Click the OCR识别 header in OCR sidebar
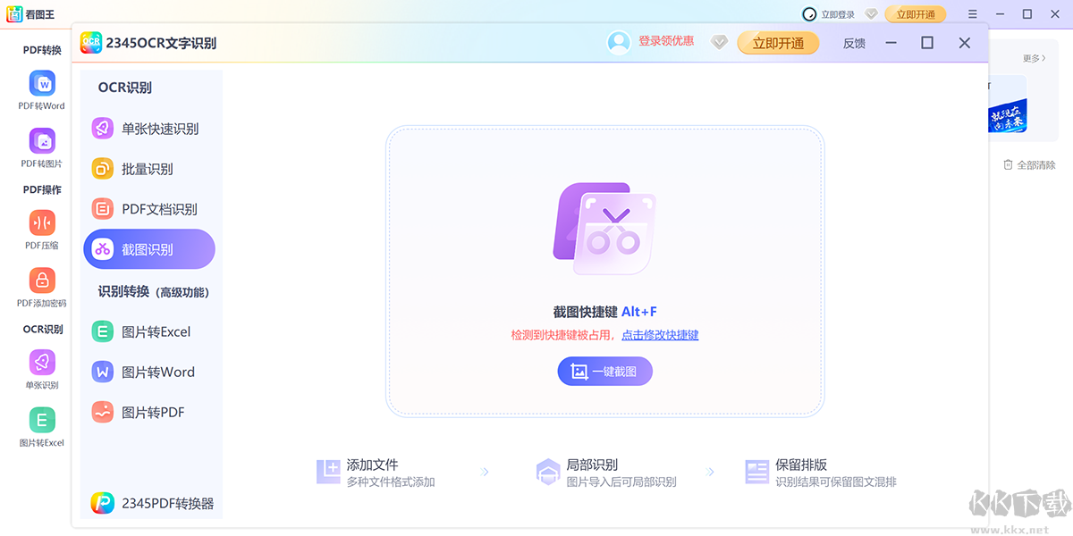 tap(124, 88)
